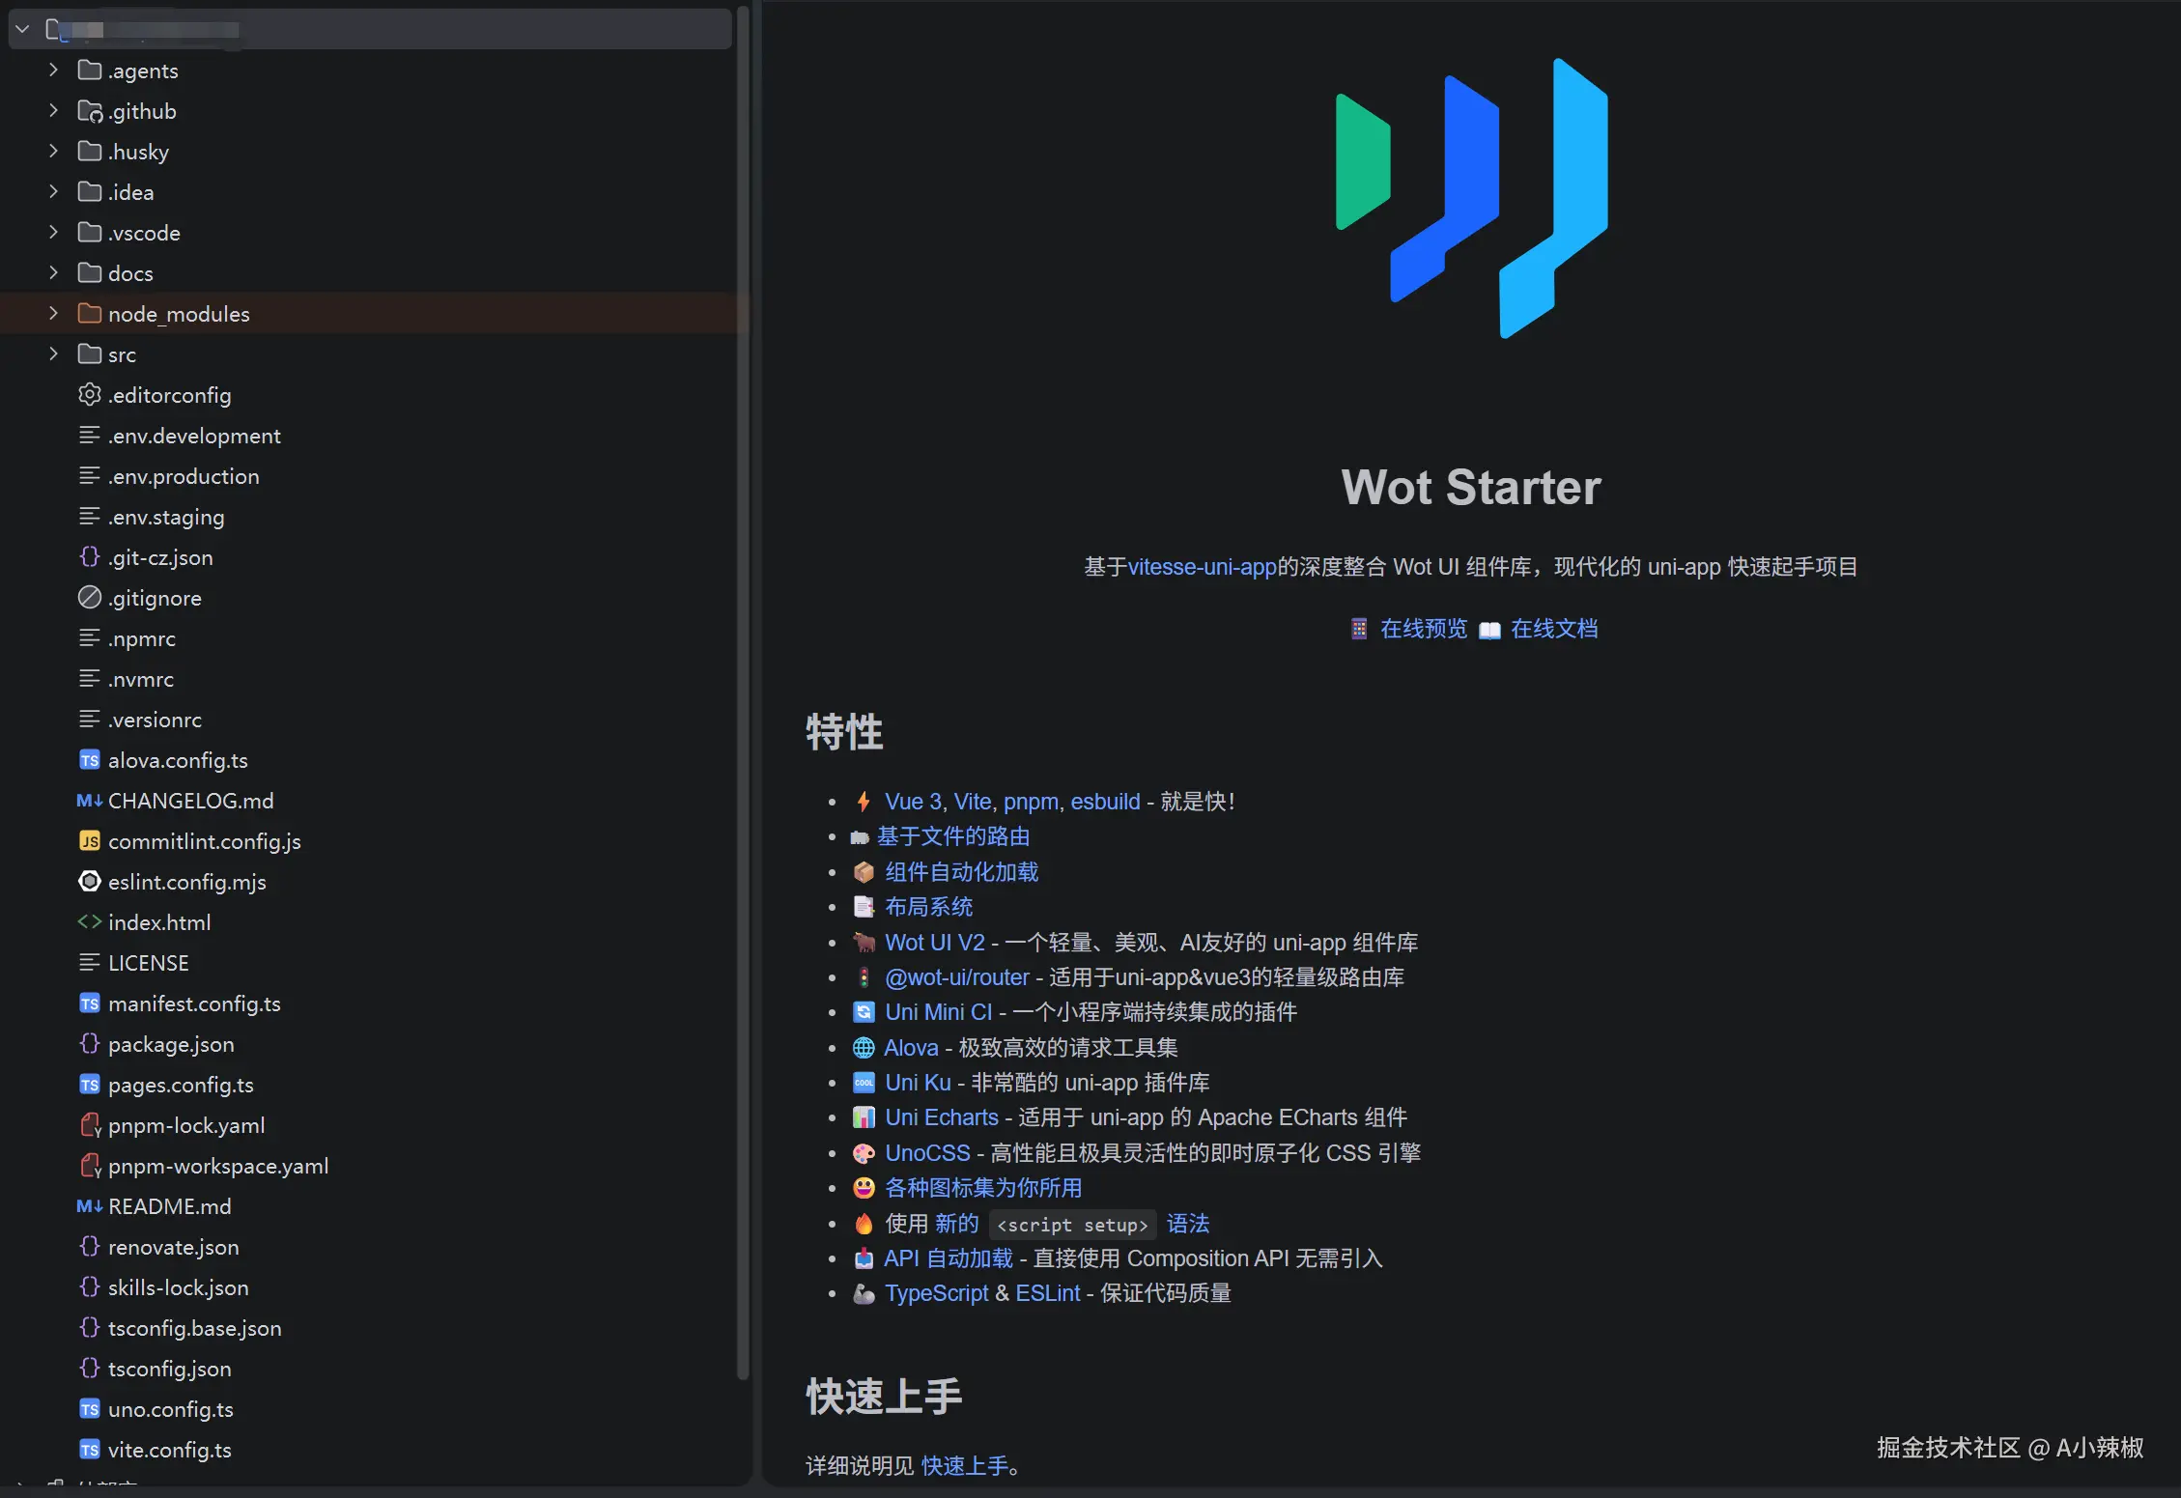
Task: Click the .github folder icon
Action: pyautogui.click(x=90, y=111)
